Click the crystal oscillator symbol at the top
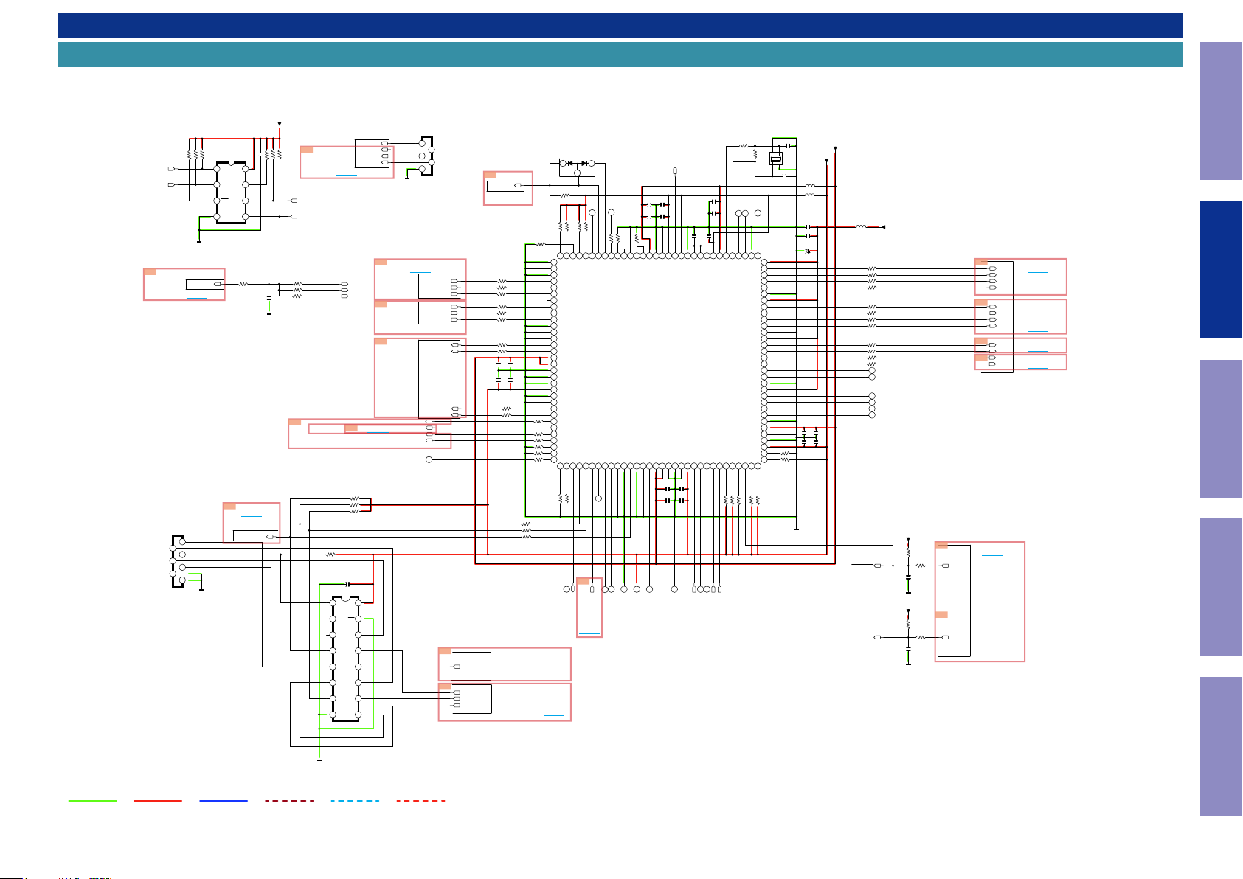 (775, 159)
